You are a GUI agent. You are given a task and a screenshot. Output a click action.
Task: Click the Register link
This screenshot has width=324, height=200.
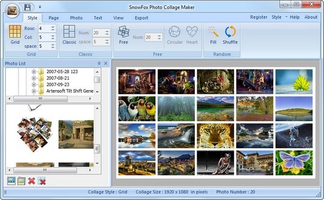[x=259, y=17]
